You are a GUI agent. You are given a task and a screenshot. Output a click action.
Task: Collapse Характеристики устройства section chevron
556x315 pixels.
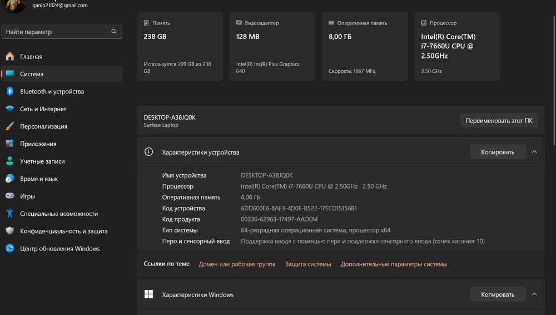click(x=534, y=152)
